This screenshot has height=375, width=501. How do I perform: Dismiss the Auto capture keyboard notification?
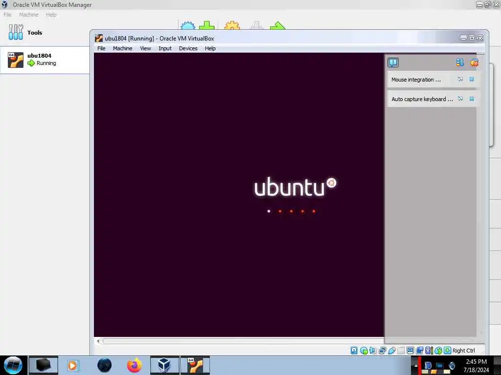click(472, 99)
